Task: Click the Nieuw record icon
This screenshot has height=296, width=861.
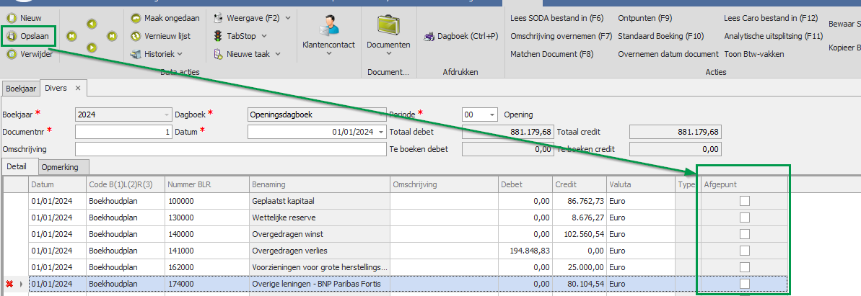Action: point(11,18)
